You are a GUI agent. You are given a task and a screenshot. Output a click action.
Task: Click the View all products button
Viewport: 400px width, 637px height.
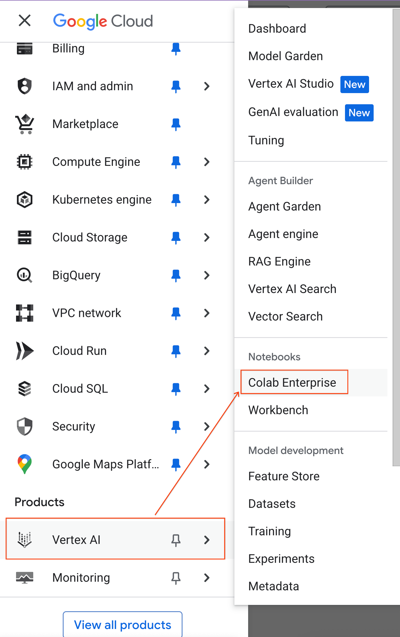(x=122, y=624)
